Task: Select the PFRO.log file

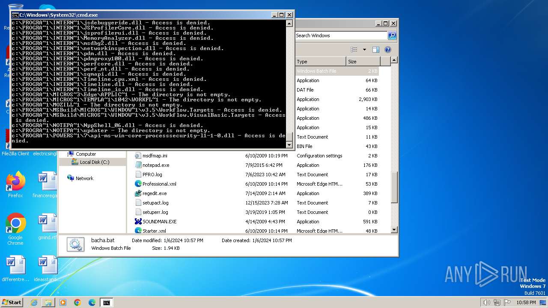Action: click(152, 175)
